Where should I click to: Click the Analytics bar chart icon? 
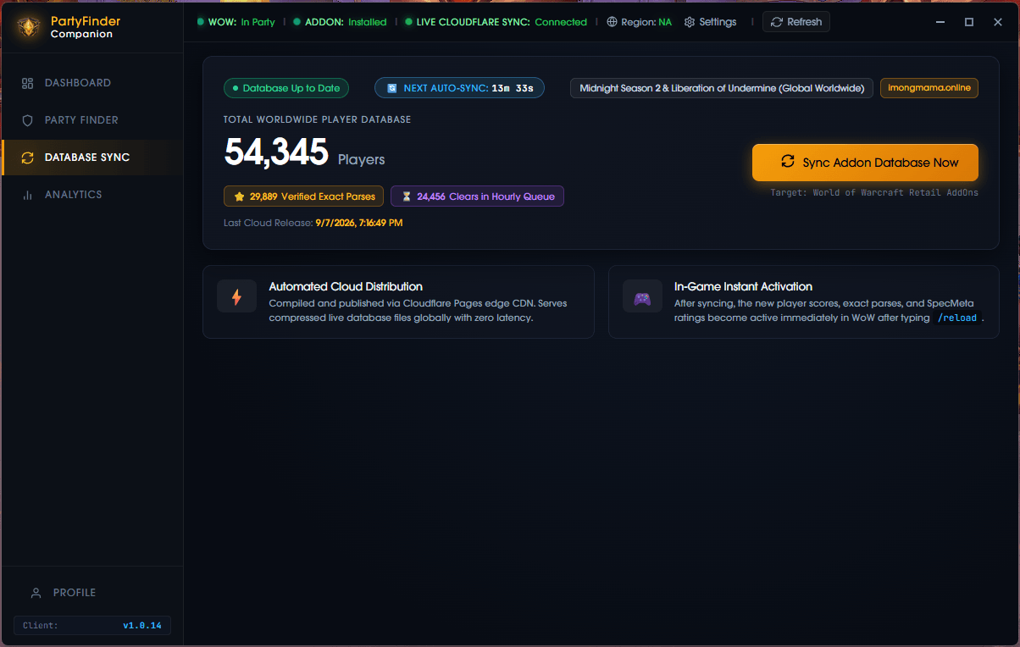(x=27, y=195)
